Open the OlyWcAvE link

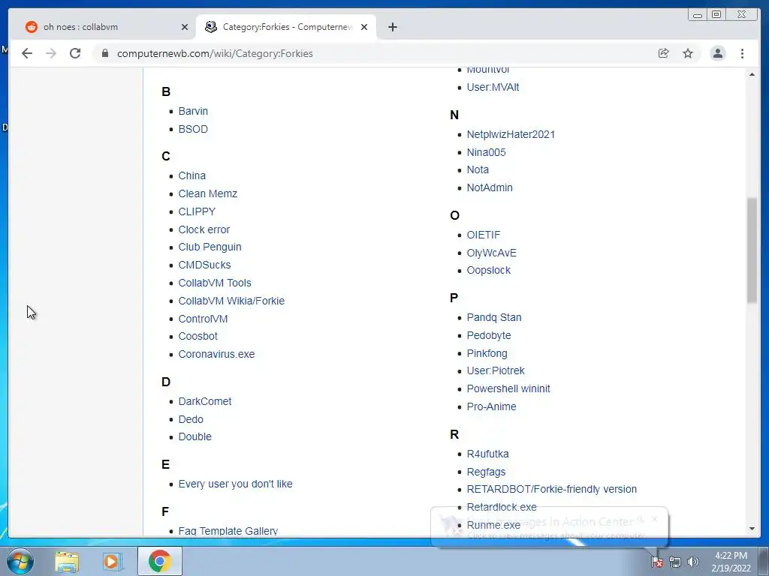491,253
